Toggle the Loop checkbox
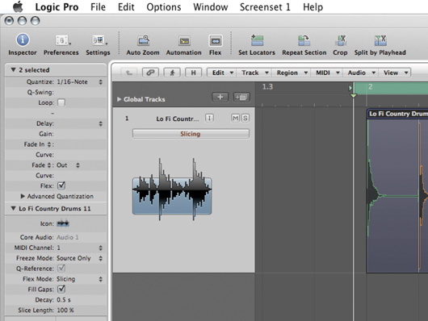428x321 pixels. click(61, 102)
